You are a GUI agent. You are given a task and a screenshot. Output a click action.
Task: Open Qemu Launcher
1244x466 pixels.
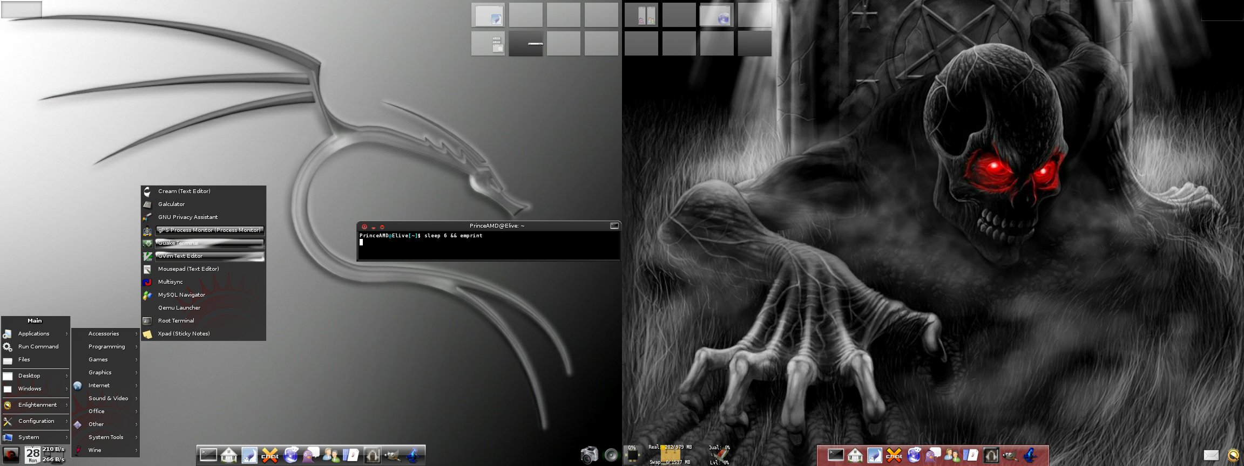pos(204,308)
